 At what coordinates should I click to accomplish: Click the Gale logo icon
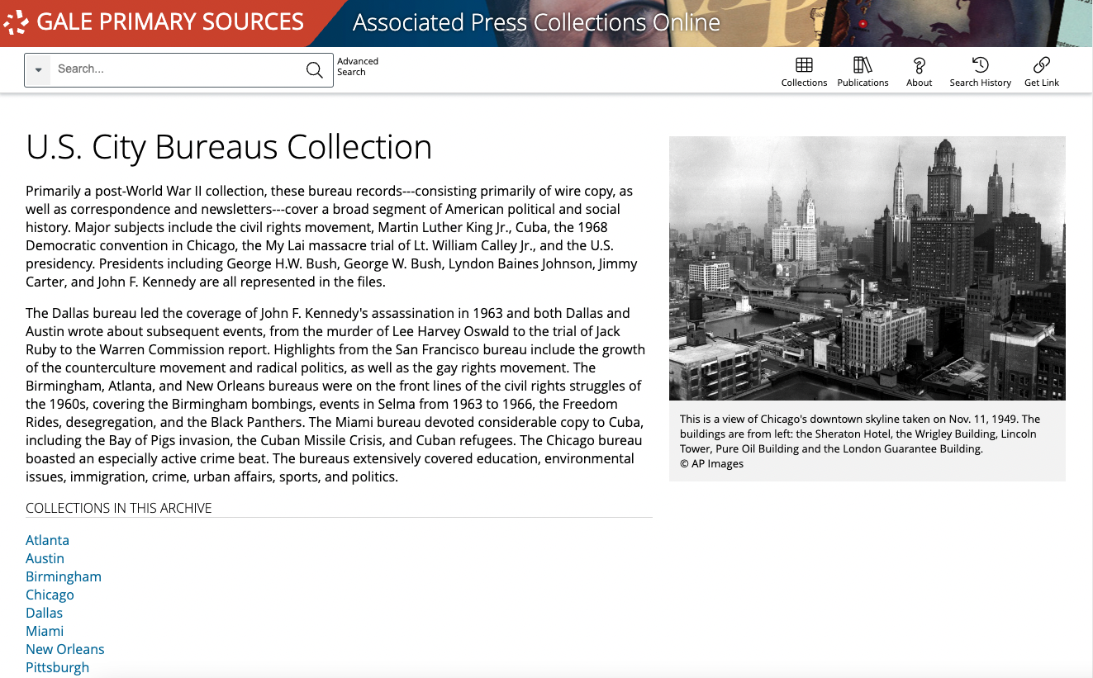pyautogui.click(x=17, y=22)
